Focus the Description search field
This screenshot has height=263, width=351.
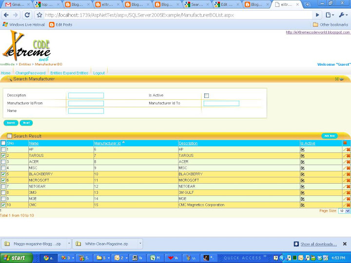(x=86, y=95)
